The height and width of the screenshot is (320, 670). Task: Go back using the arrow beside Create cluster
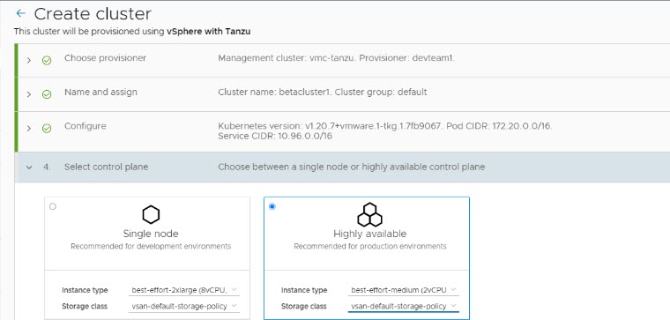tap(20, 14)
